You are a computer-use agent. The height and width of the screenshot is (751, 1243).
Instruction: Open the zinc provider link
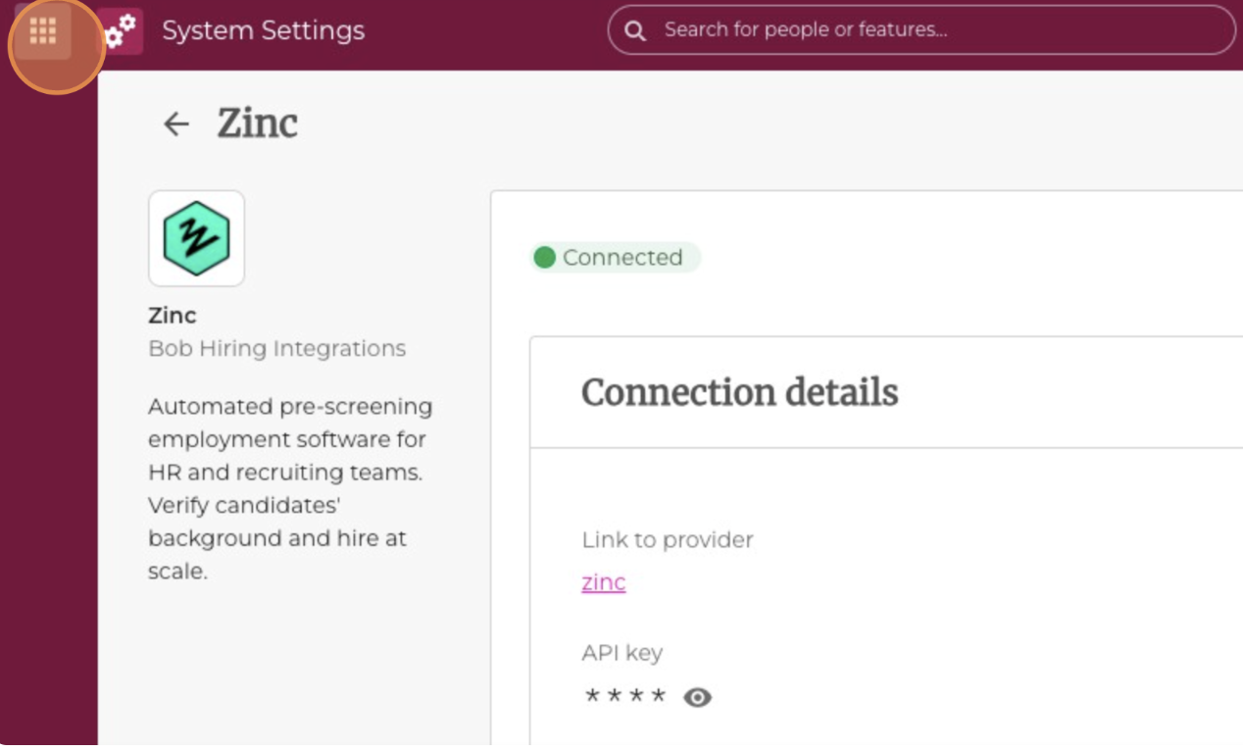pos(603,582)
